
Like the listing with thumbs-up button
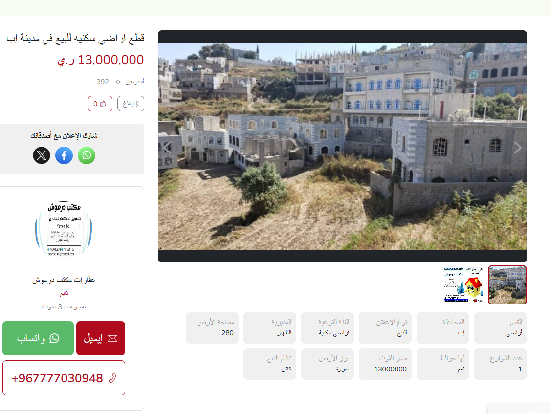(100, 104)
